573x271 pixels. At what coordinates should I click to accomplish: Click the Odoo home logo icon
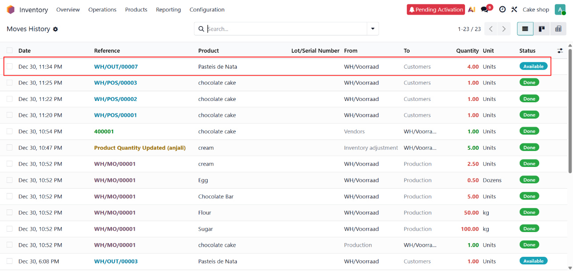pyautogui.click(x=11, y=10)
